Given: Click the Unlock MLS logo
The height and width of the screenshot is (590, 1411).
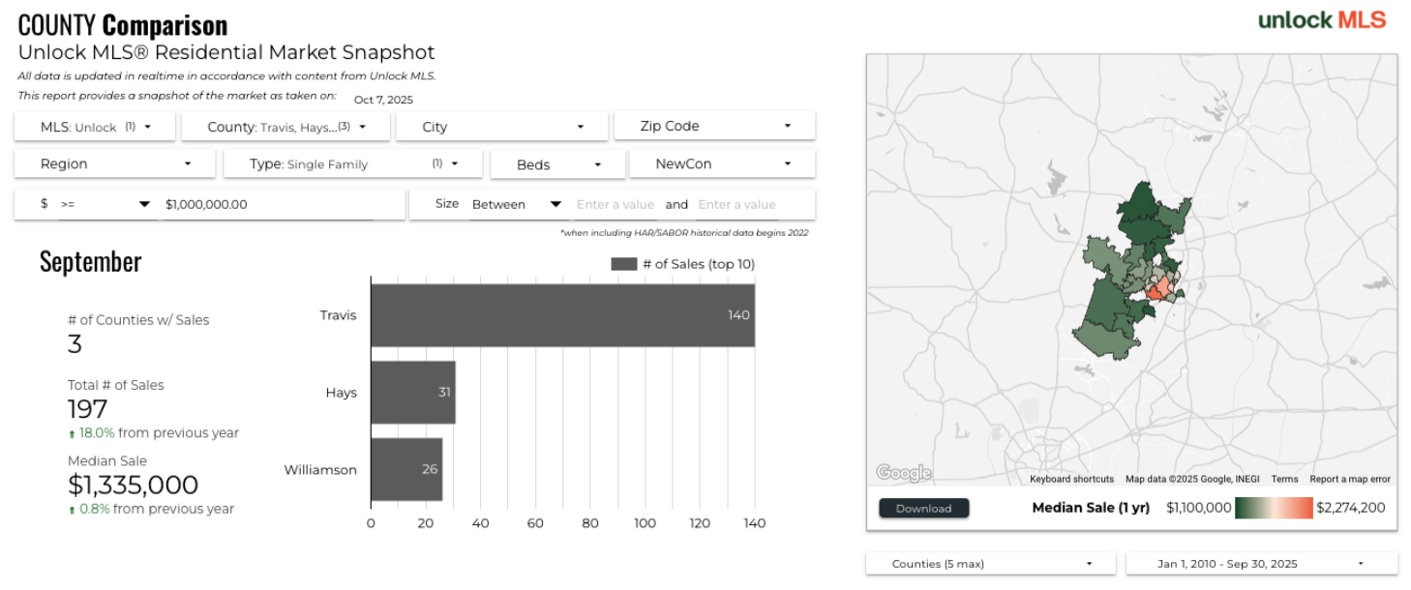Looking at the screenshot, I should [x=1321, y=20].
